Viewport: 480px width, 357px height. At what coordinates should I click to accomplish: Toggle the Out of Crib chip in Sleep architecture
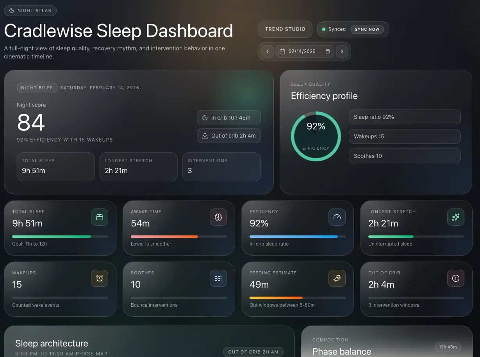click(x=253, y=352)
